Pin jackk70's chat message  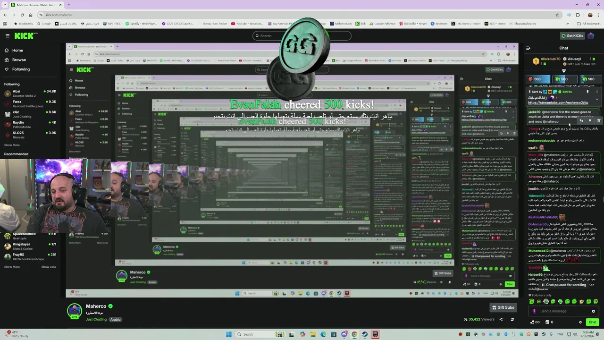tap(590, 121)
